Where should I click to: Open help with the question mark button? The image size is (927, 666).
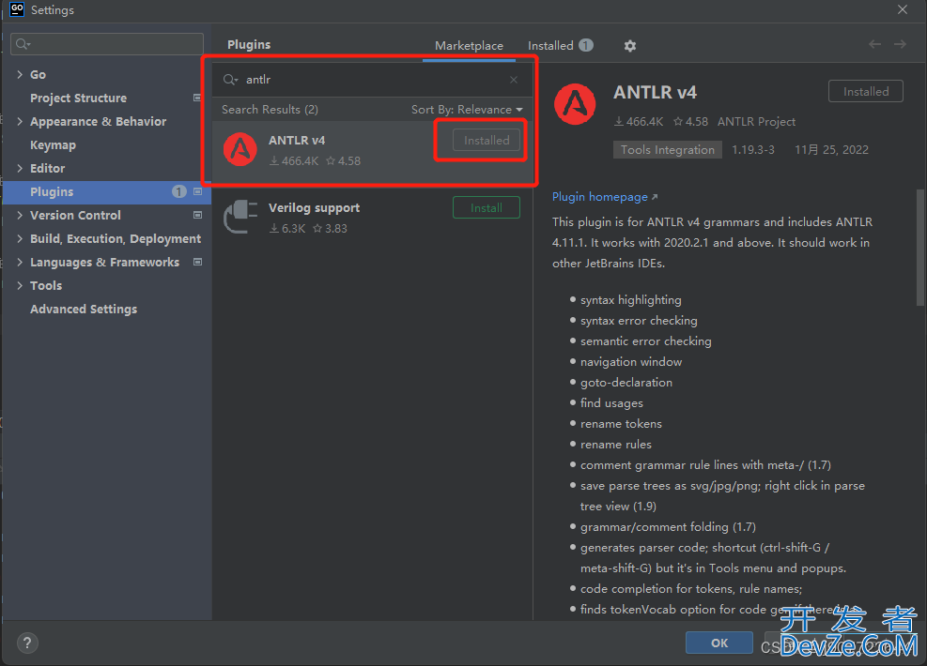pyautogui.click(x=27, y=643)
